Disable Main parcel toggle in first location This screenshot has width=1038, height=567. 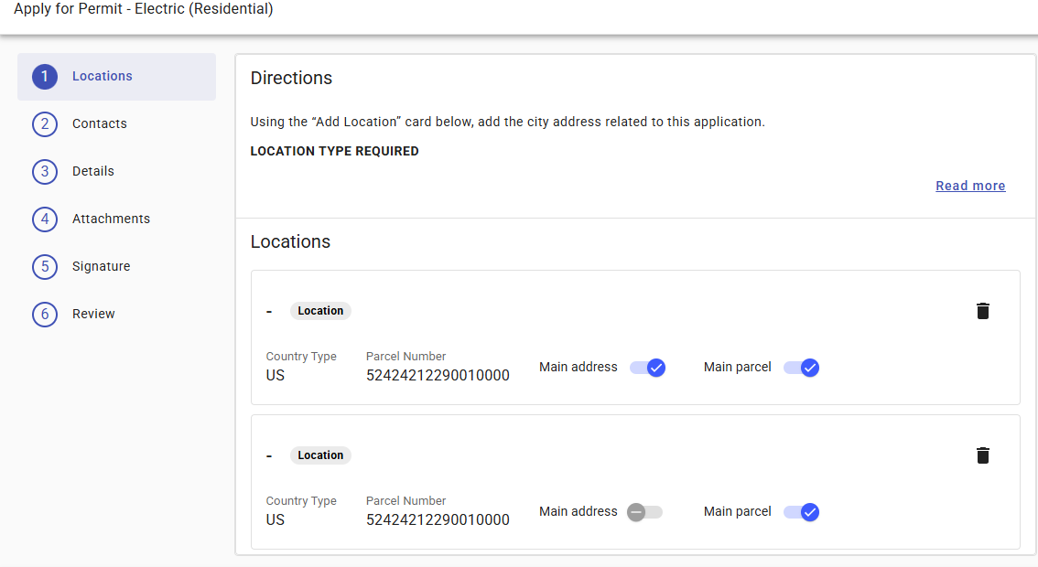[x=801, y=368]
